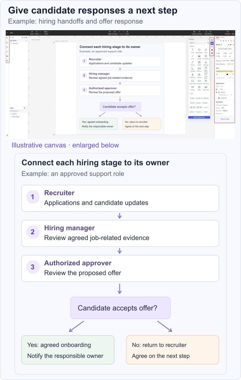The width and height of the screenshot is (241, 380).
Task: Select the Text tool in left toolbar
Action: pyautogui.click(x=7, y=38)
